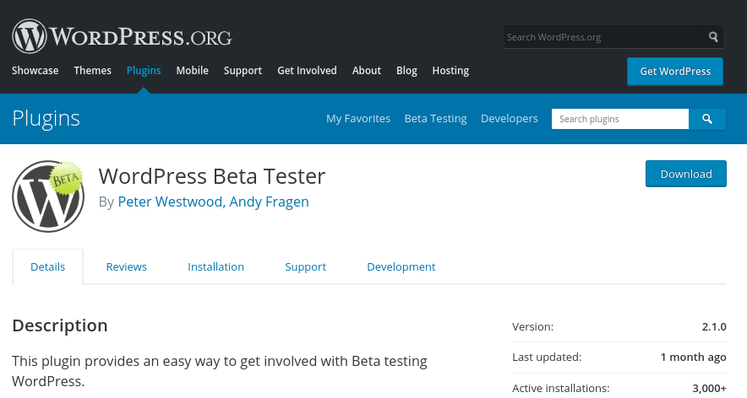This screenshot has height=398, width=747.
Task: Open the Support navigation link
Action: click(x=243, y=71)
